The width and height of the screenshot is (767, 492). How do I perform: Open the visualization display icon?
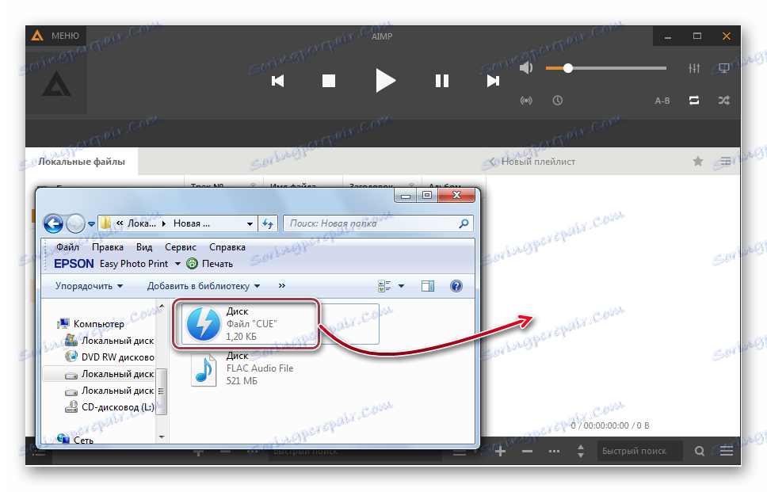pos(724,68)
